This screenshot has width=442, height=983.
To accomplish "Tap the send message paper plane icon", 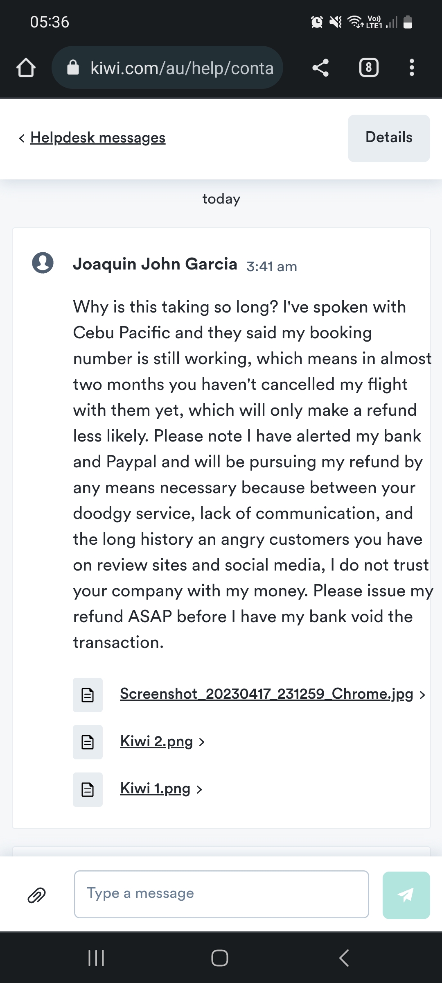I will click(406, 893).
